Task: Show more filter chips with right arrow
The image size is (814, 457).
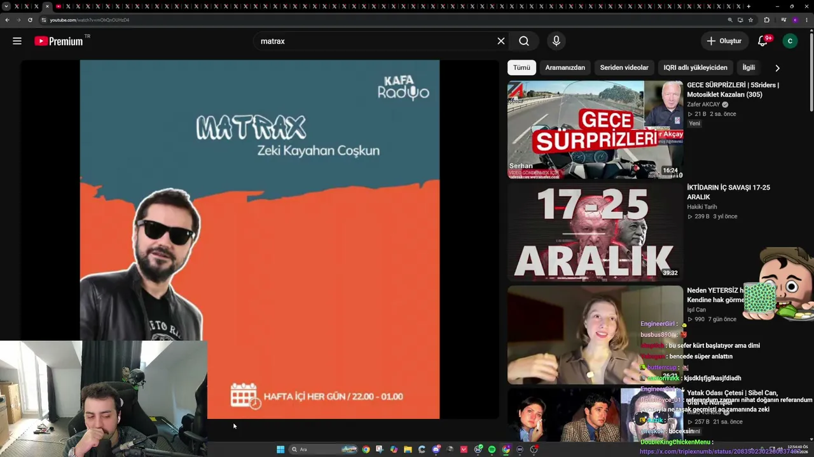Action: (x=777, y=68)
